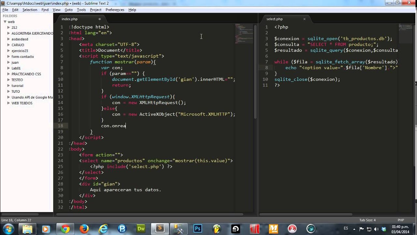Expand the juan folder
Screen dimensions: 417x235
coord(9,62)
